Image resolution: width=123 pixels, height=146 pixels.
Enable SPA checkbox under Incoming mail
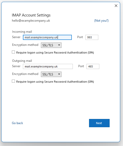[13, 52]
